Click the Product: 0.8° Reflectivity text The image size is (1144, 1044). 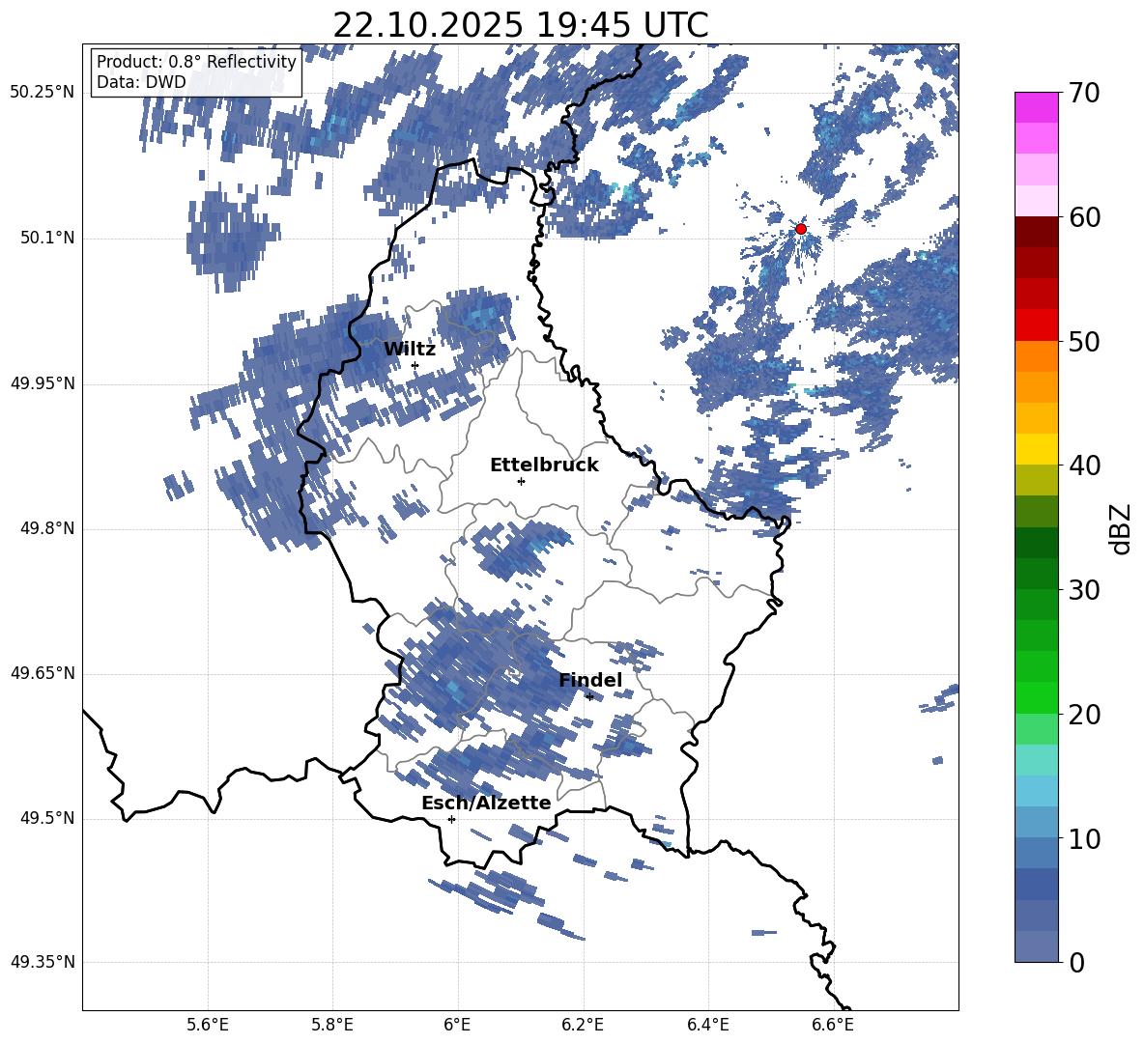[x=196, y=62]
